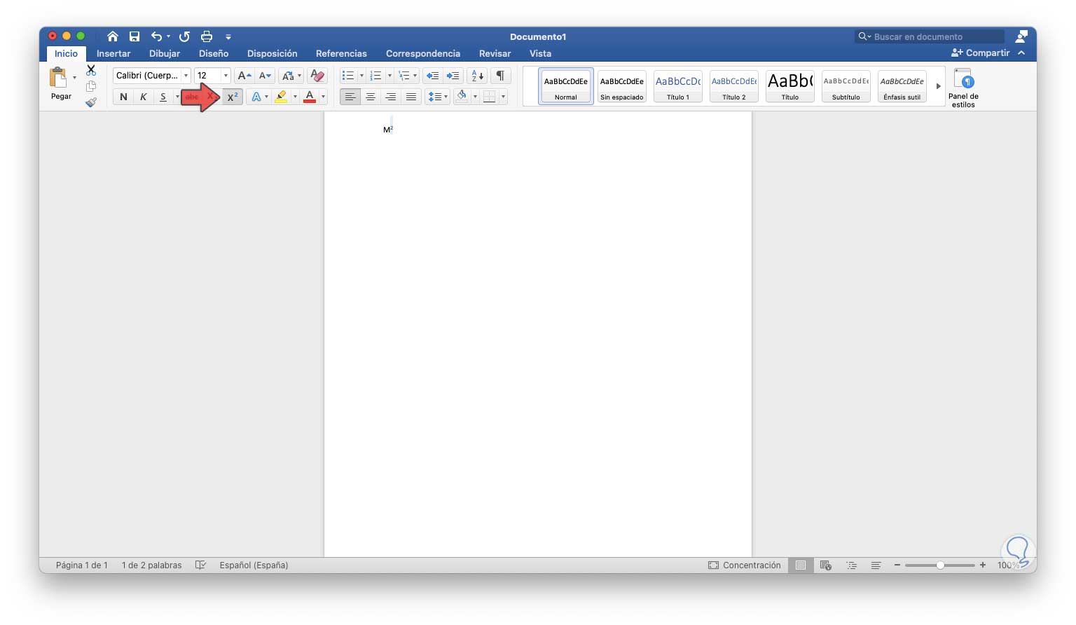This screenshot has height=625, width=1076.
Task: Increase font size with large A icon
Action: (x=244, y=76)
